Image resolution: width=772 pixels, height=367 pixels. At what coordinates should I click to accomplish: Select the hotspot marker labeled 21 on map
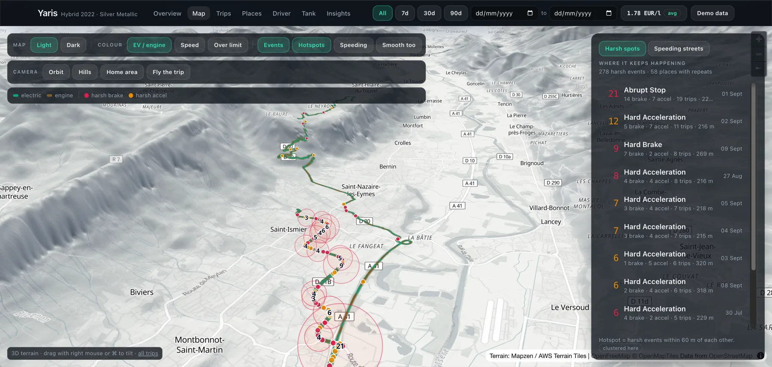[x=340, y=346]
